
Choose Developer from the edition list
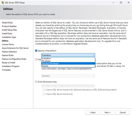tap(68, 61)
